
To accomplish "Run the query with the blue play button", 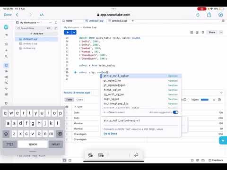I will (68, 33).
